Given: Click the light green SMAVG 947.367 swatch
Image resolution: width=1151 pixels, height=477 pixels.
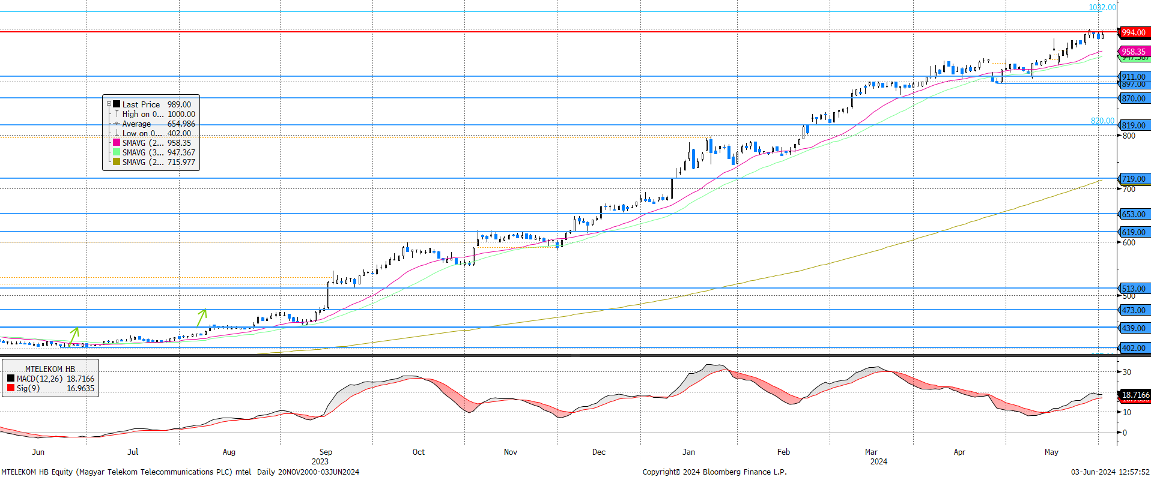Looking at the screenshot, I should tap(117, 152).
